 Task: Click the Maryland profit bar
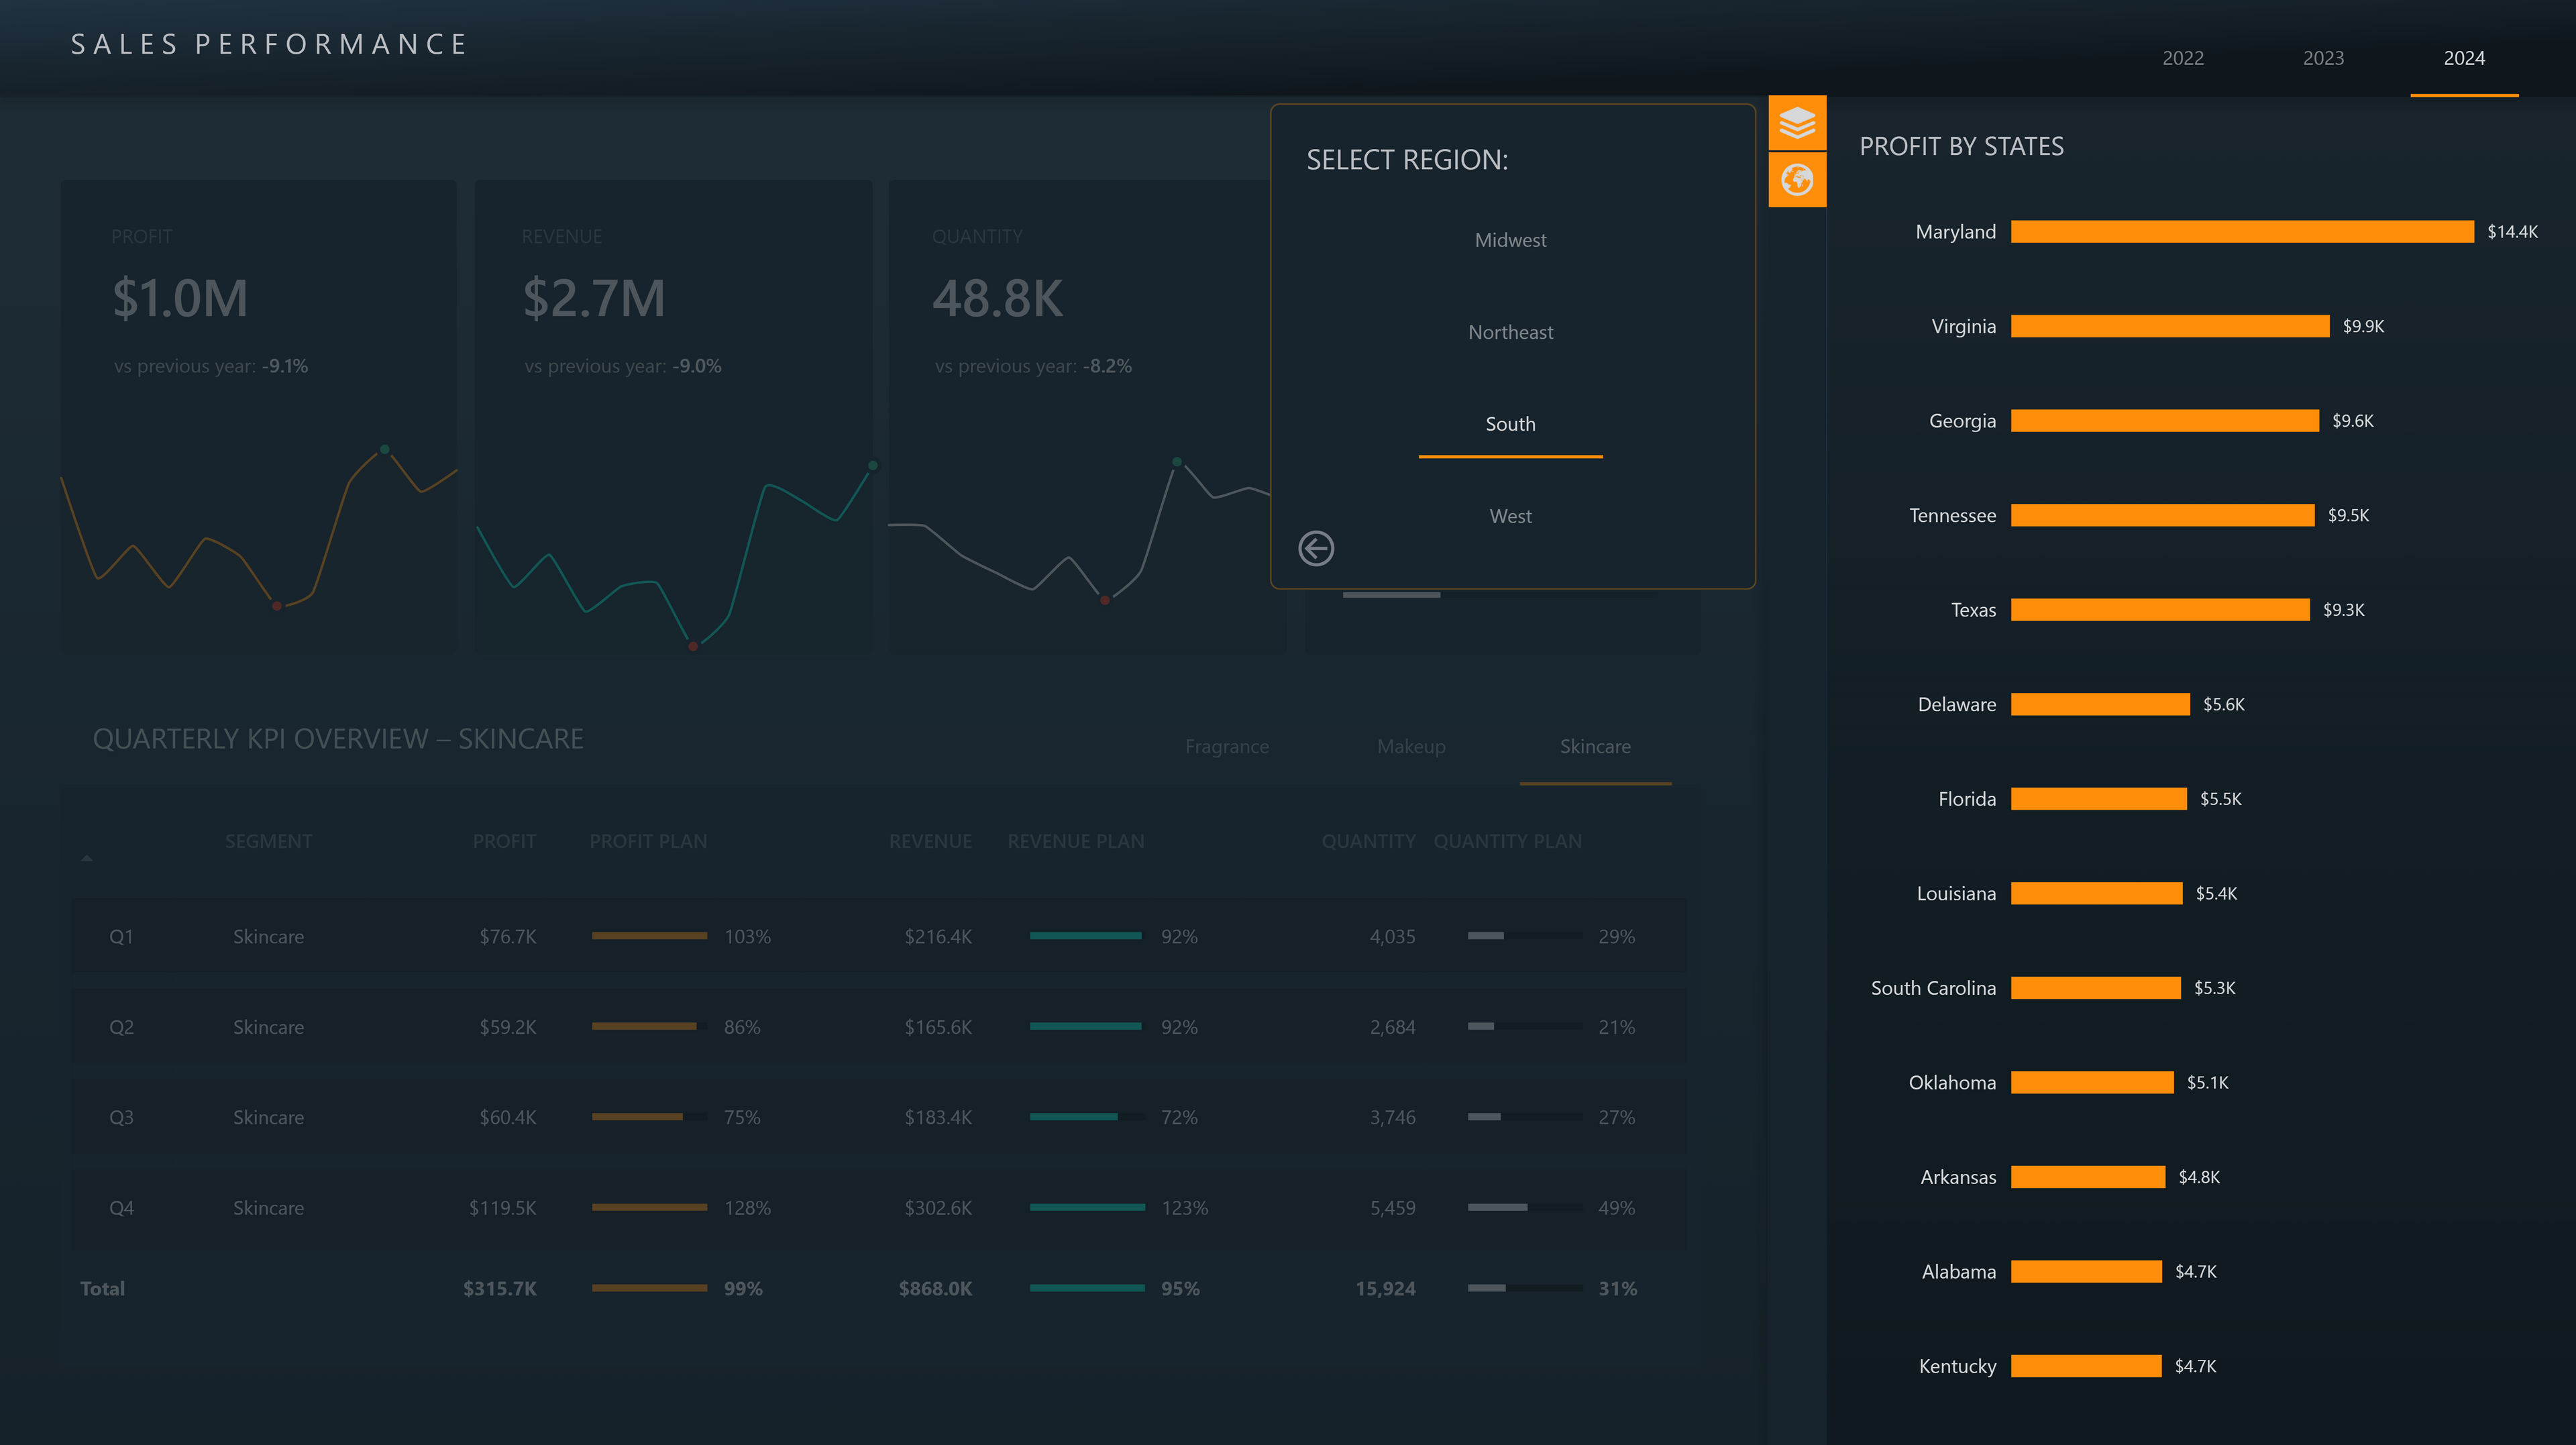(x=2241, y=232)
